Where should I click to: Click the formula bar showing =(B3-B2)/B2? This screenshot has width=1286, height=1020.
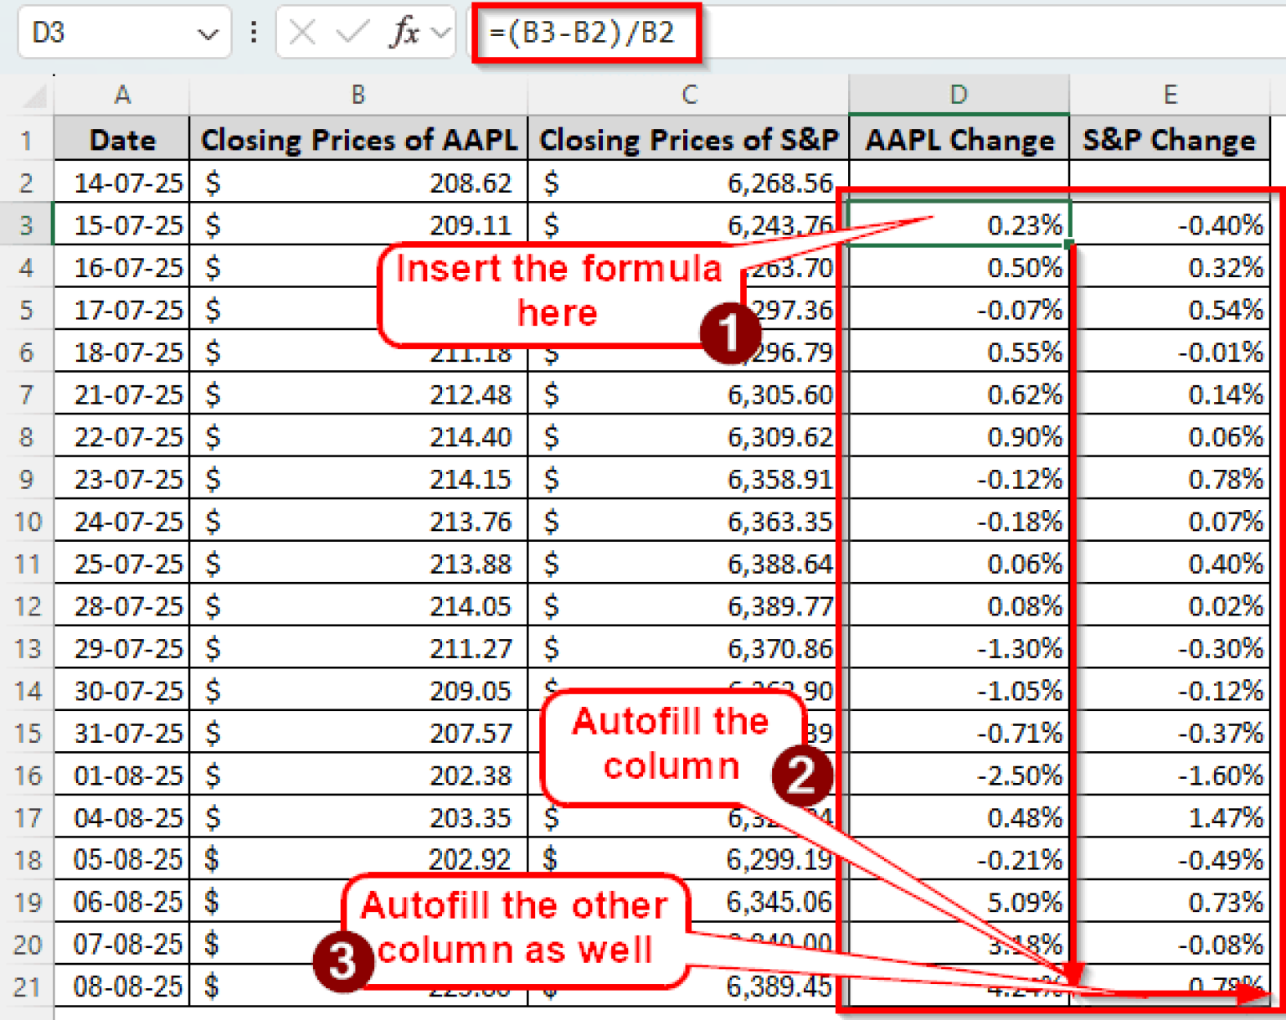pos(586,33)
